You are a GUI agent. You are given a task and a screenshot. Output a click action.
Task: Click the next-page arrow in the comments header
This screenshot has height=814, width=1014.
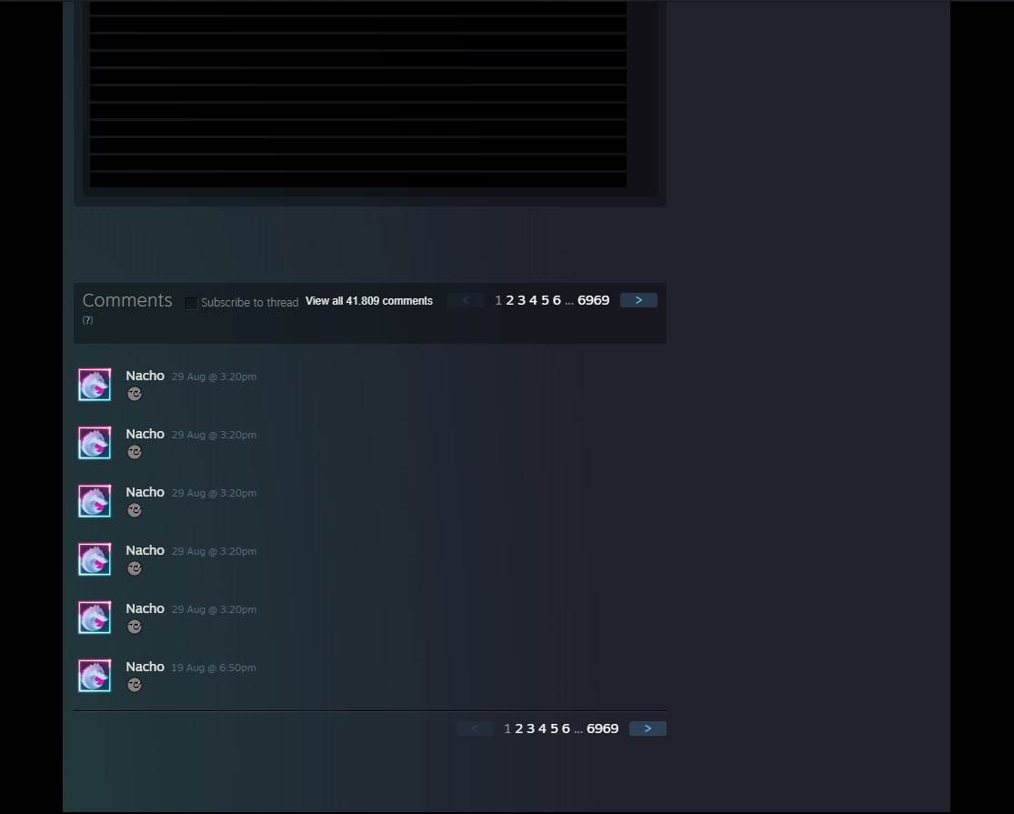click(x=638, y=299)
